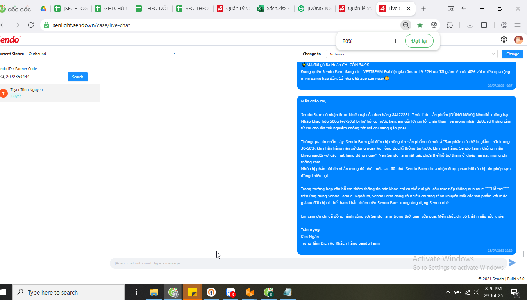
Task: Click the volume speaker tray icon
Action: 476,292
